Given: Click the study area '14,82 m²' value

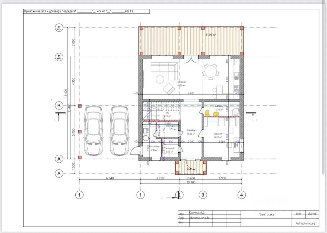Looking at the screenshot, I should (x=218, y=137).
